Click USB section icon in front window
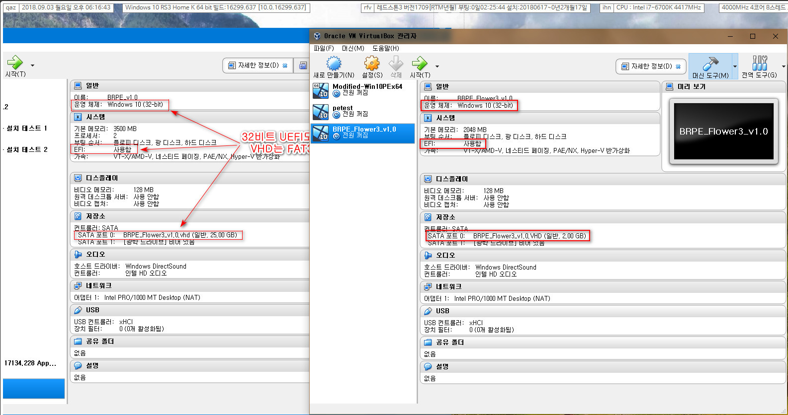This screenshot has width=788, height=415. pyautogui.click(x=428, y=311)
